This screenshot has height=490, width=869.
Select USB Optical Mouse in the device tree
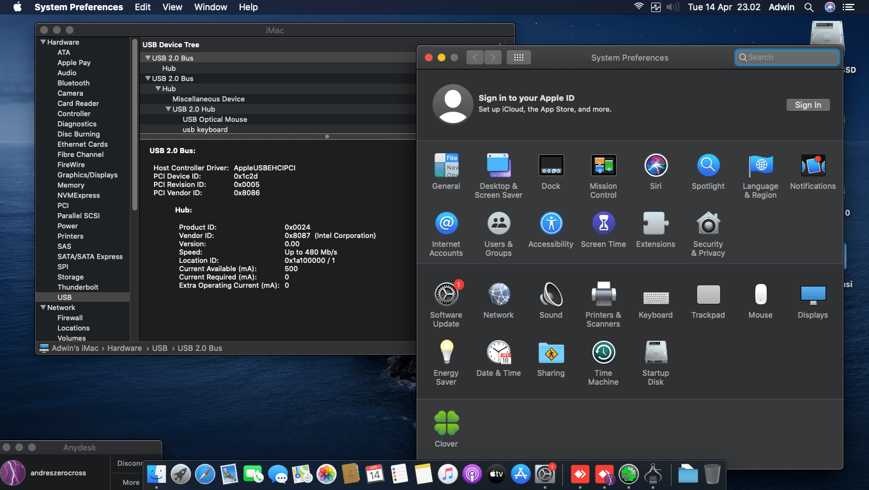point(215,119)
